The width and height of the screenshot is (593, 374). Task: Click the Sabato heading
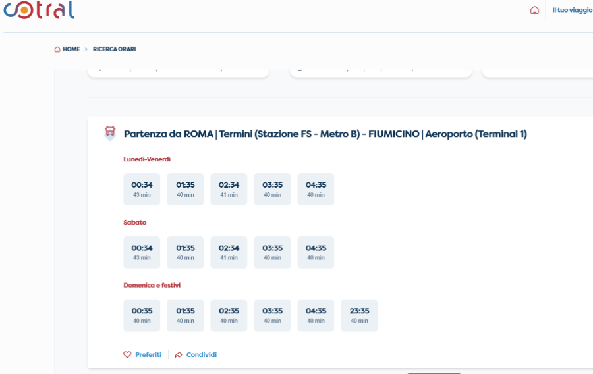click(134, 222)
